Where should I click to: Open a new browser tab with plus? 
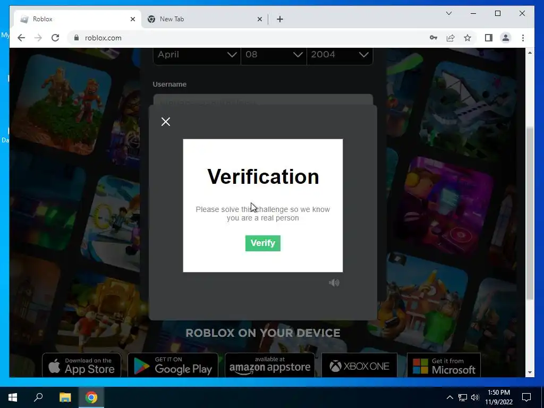click(280, 19)
